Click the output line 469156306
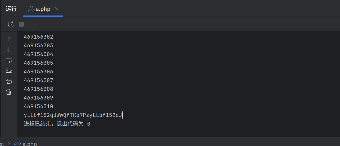This screenshot has width=340, height=146. pyautogui.click(x=39, y=72)
